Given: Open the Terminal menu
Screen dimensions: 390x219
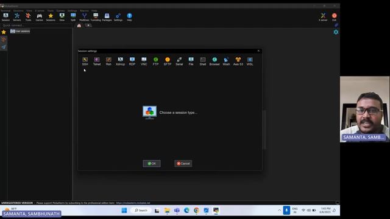Looking at the screenshot, I should pyautogui.click(x=5, y=11).
